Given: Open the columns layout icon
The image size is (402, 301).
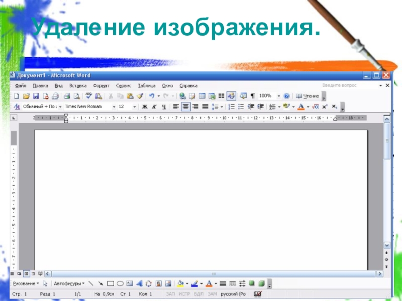Looking at the screenshot, I should 221,96.
